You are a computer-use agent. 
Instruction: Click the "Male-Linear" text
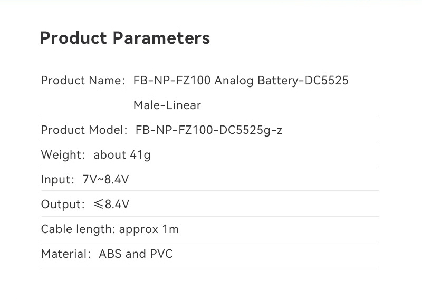(x=167, y=105)
